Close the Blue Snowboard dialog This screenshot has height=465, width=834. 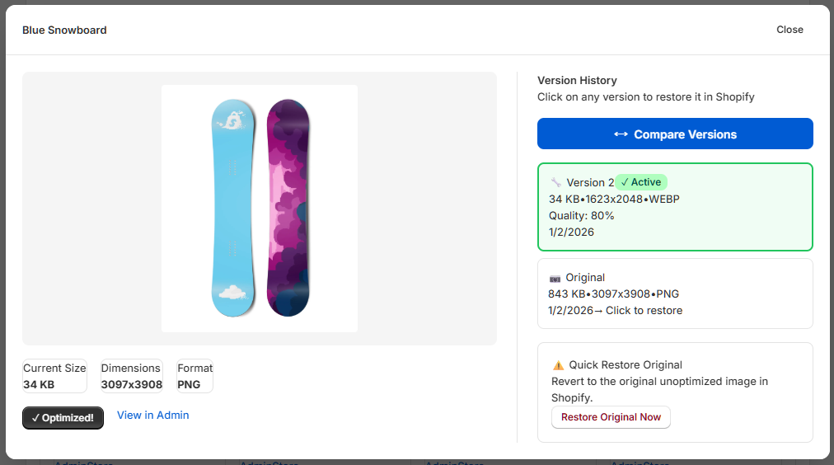click(789, 30)
